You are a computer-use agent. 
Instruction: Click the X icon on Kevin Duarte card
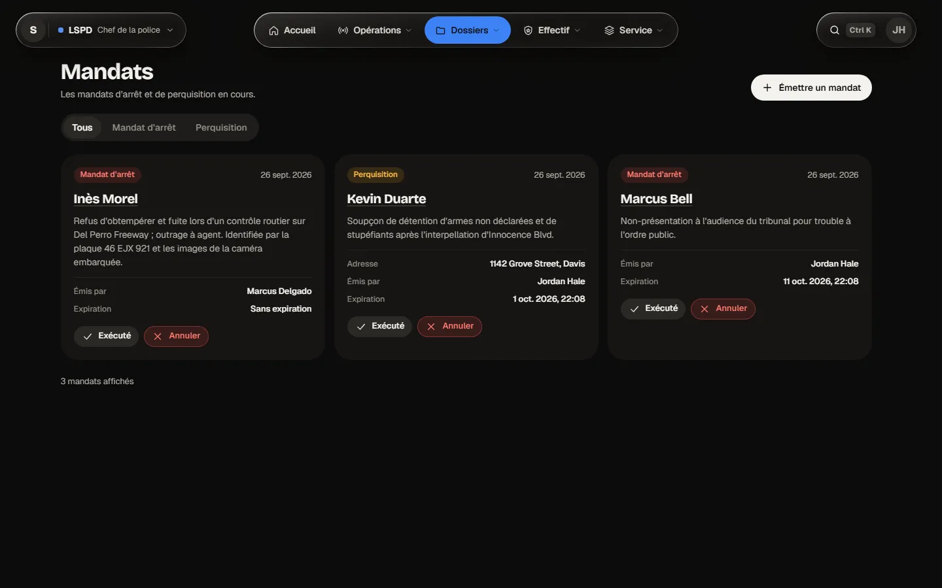pyautogui.click(x=431, y=327)
